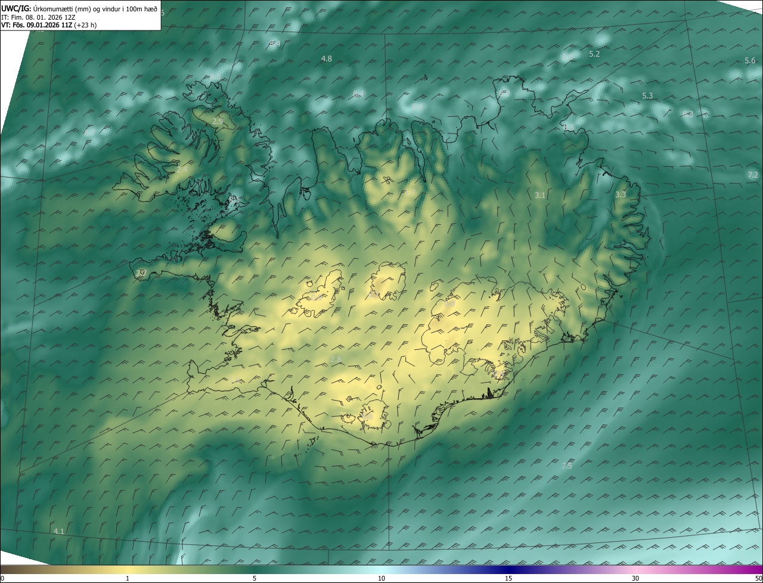Select the 5.2 map value
This screenshot has height=583, width=763.
pos(594,54)
